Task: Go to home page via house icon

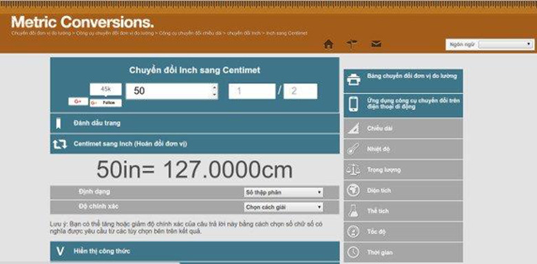Action: click(x=328, y=45)
